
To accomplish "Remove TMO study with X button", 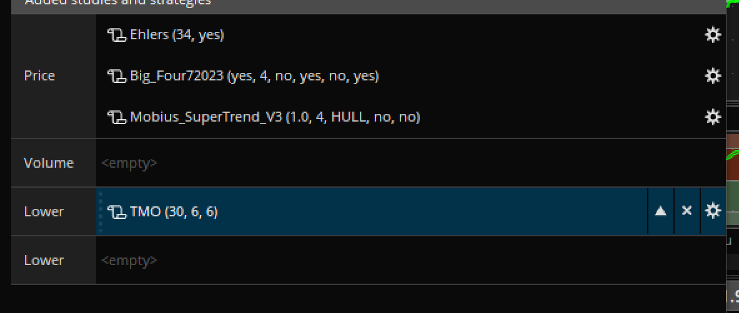I will [x=687, y=211].
